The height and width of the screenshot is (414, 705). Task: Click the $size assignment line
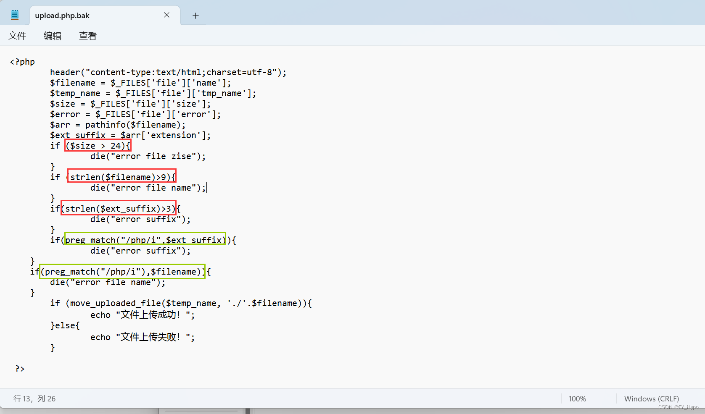tap(130, 104)
